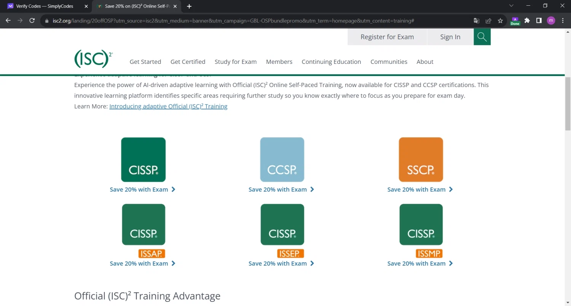
Task: Click the green CISSP certification tile
Action: click(x=143, y=160)
